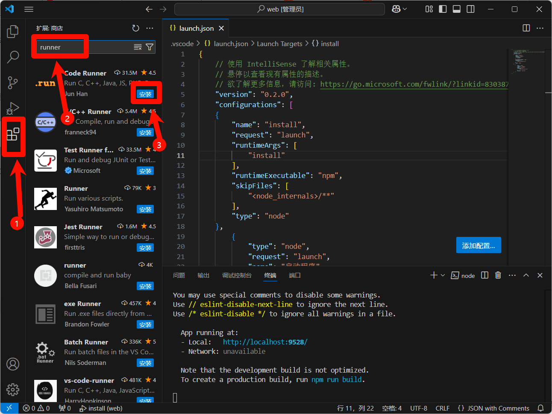Kill the terminal with trash icon

[x=498, y=275]
